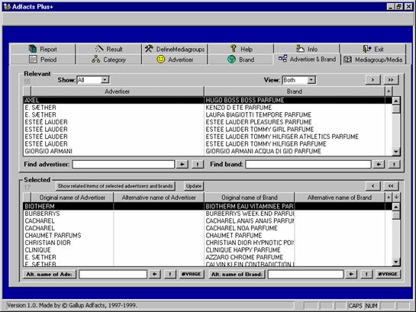Click the Advertiser & Brand tab icon
Viewport: 416px width, 312px height.
coord(282,59)
